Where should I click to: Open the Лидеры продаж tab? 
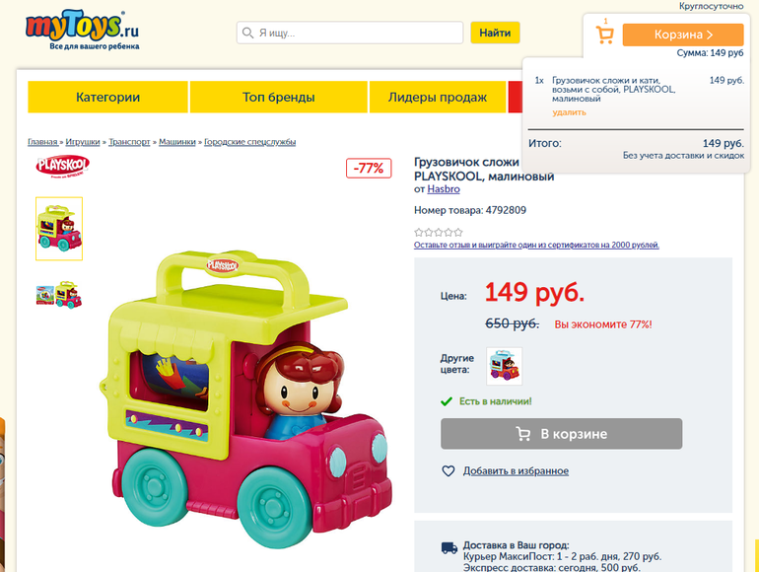438,97
